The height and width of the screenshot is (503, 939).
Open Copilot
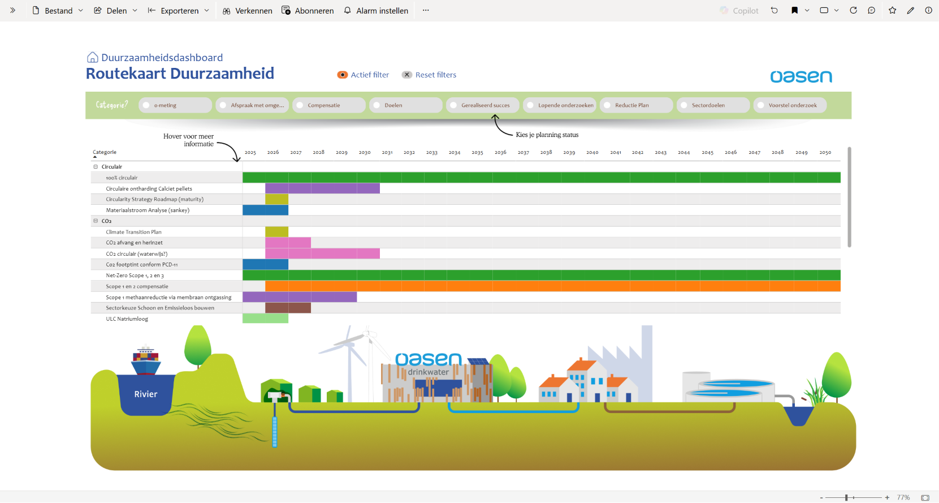click(x=739, y=11)
